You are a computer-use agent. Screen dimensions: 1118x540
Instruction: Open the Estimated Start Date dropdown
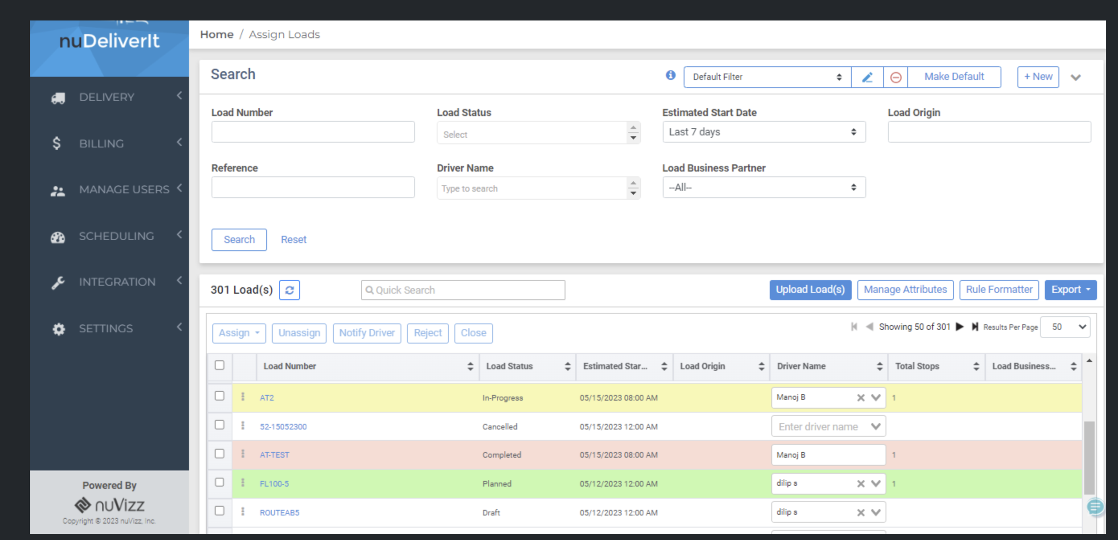tap(763, 132)
